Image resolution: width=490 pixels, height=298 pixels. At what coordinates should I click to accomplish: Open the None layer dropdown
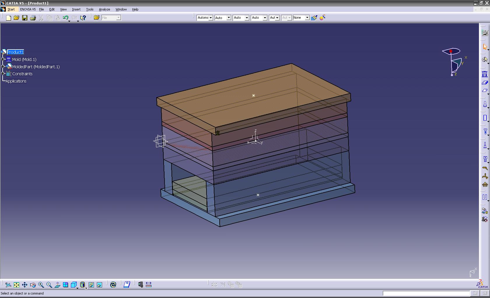pos(307,18)
